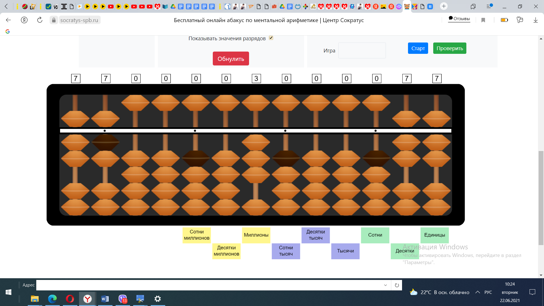Image resolution: width=544 pixels, height=306 pixels.
Task: Show site security info via lock icon
Action: pos(54,20)
